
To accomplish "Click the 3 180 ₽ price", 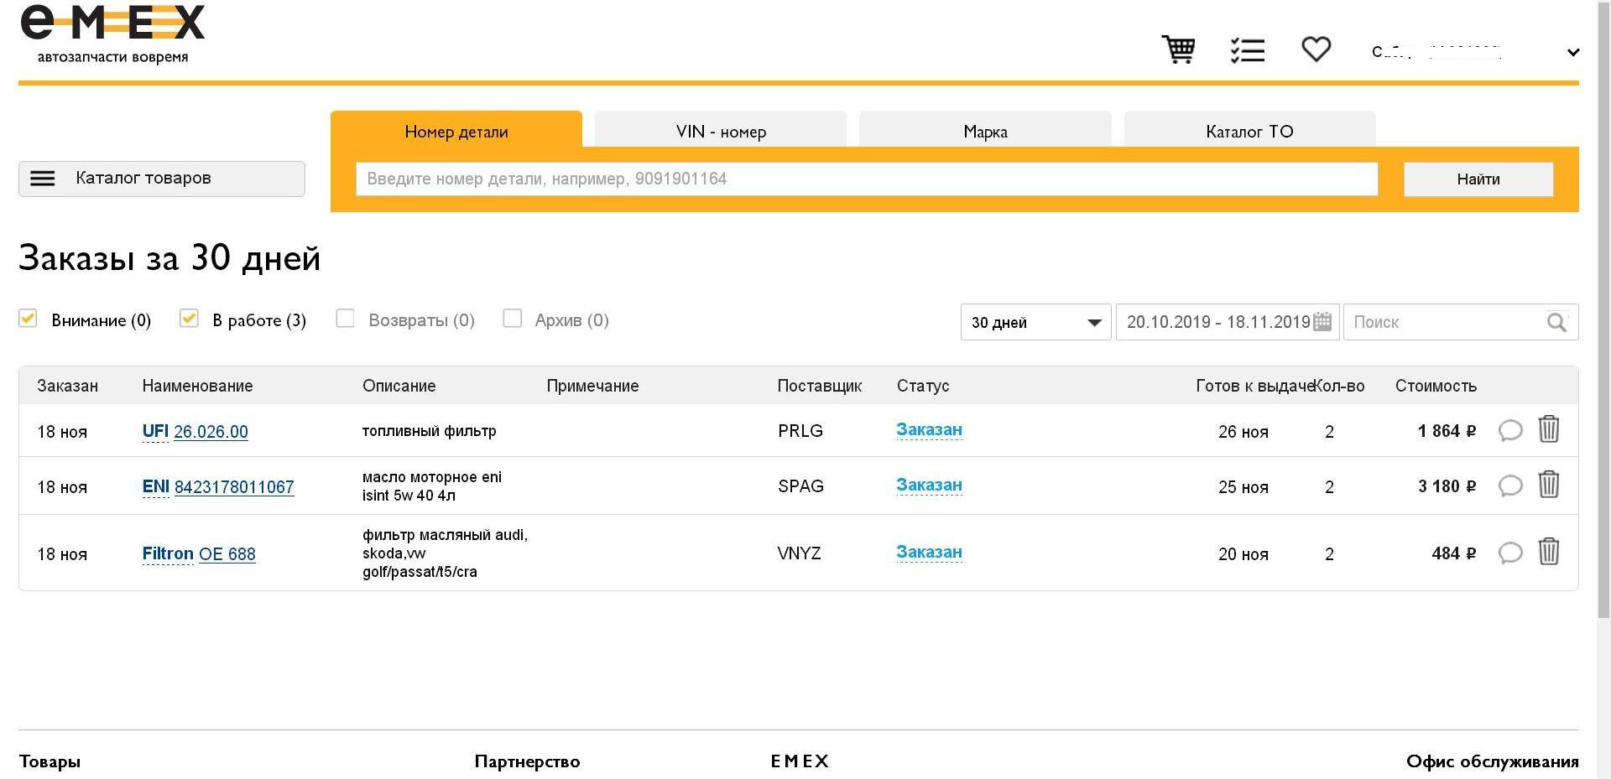I will pyautogui.click(x=1447, y=486).
